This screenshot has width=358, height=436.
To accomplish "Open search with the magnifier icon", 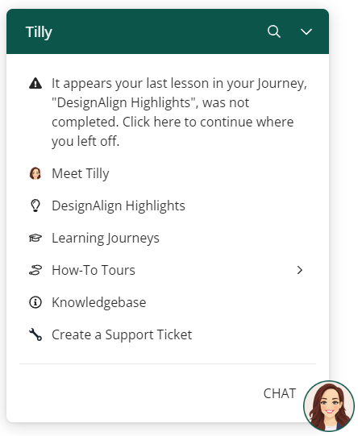I will click(273, 31).
